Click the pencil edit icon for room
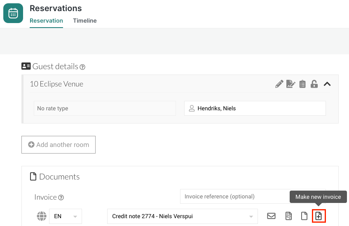The width and height of the screenshot is (349, 226). tap(279, 84)
